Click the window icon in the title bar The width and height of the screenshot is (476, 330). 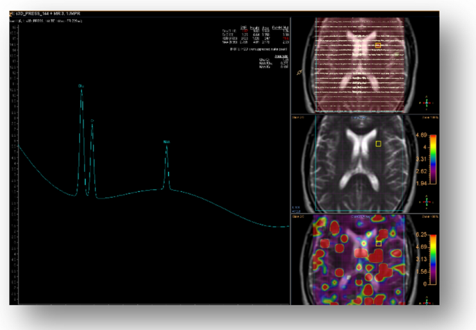[12, 14]
